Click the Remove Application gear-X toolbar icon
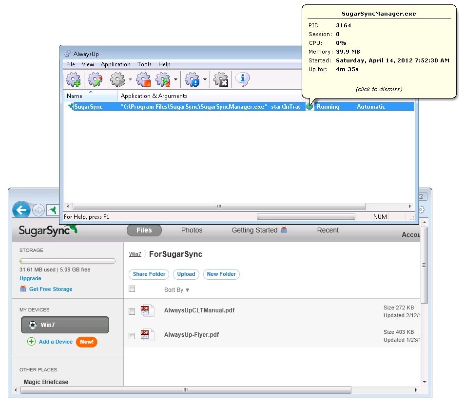The image size is (464, 405). point(221,79)
